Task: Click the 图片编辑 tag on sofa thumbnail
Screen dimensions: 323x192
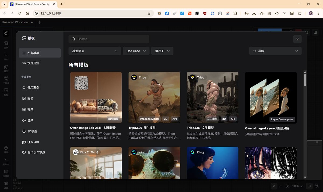Action: tap(113, 119)
